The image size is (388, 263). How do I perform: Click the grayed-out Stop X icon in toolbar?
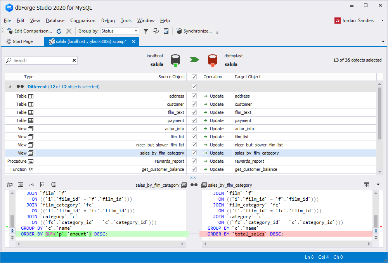pyautogui.click(x=69, y=31)
